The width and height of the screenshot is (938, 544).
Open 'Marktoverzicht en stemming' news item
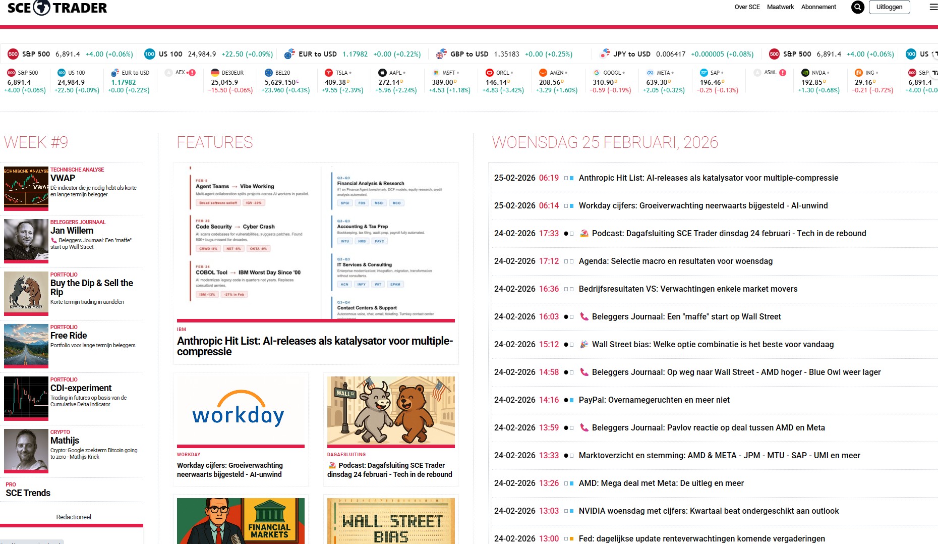(720, 456)
